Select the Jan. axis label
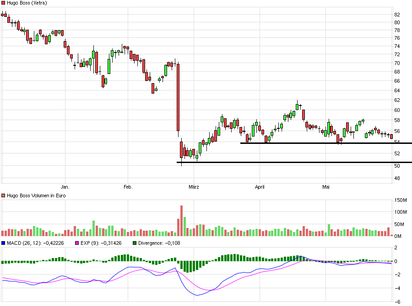This screenshot has height=306, width=412. click(65, 187)
